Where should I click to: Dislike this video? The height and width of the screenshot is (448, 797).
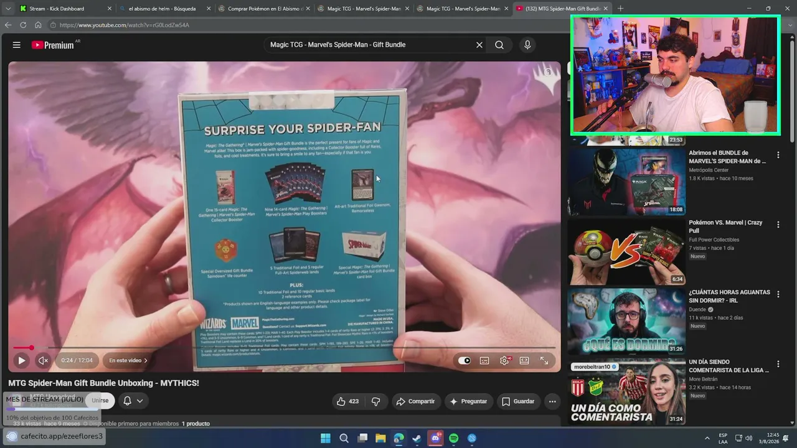pyautogui.click(x=376, y=401)
